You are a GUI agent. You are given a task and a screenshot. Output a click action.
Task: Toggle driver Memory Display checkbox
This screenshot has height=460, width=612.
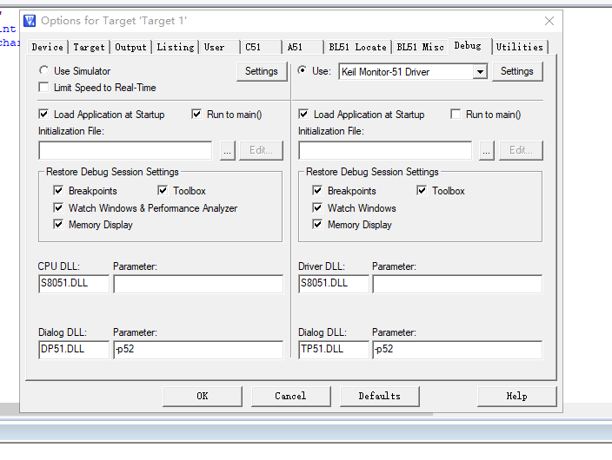[x=317, y=225]
